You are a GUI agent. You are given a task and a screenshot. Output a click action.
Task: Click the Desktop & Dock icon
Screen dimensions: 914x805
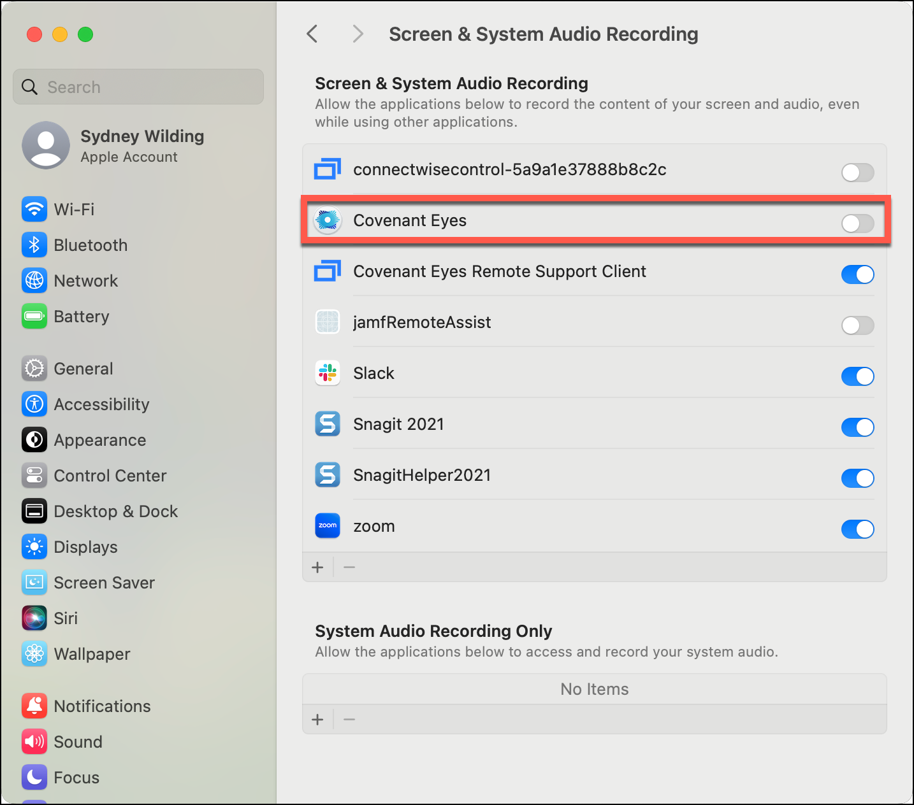coord(34,511)
